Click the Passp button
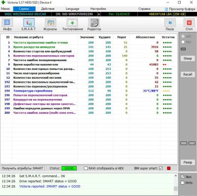 [188, 162]
